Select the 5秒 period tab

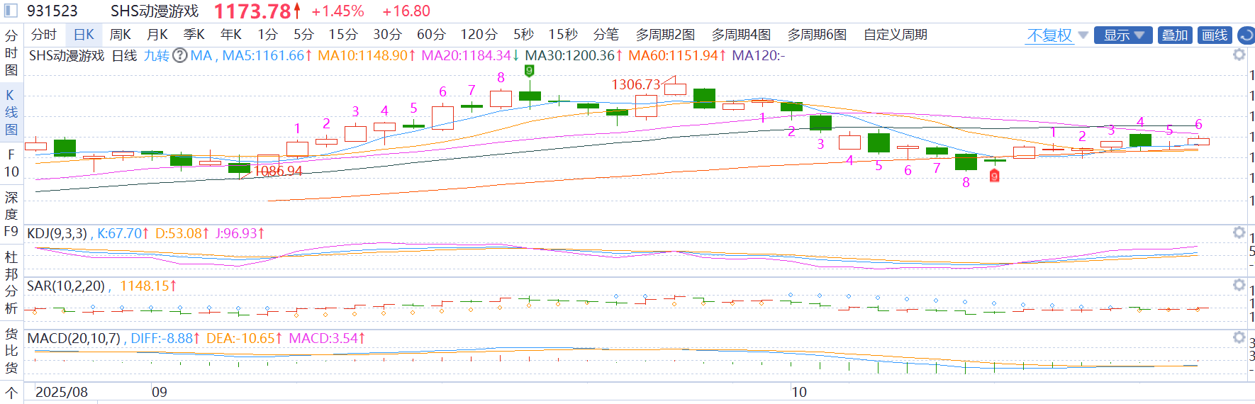[x=523, y=35]
